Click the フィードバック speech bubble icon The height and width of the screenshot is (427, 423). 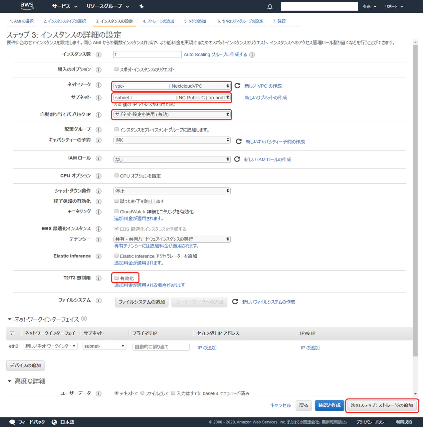click(12, 422)
